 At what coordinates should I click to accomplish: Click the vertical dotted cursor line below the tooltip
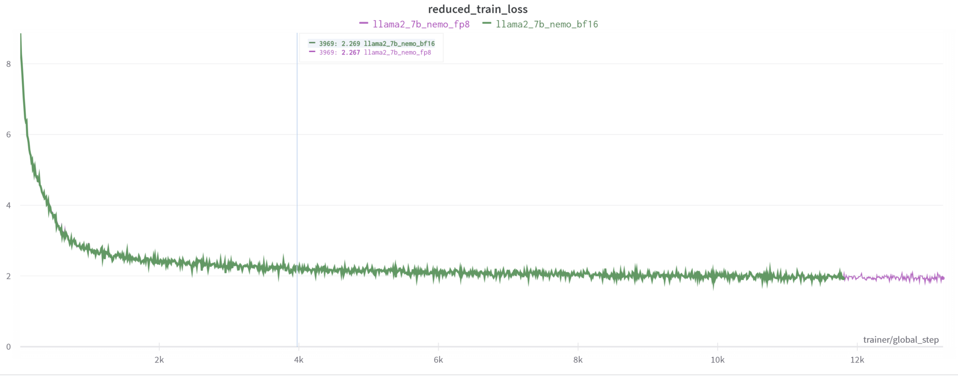coord(297,187)
